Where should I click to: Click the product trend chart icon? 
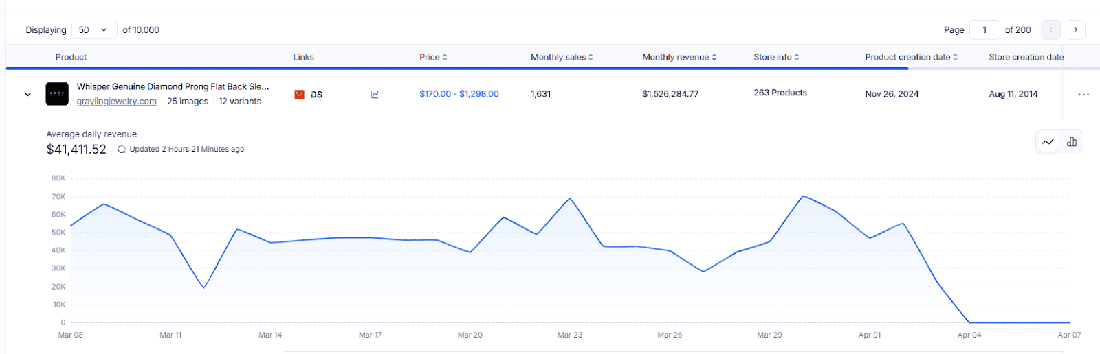(x=375, y=95)
